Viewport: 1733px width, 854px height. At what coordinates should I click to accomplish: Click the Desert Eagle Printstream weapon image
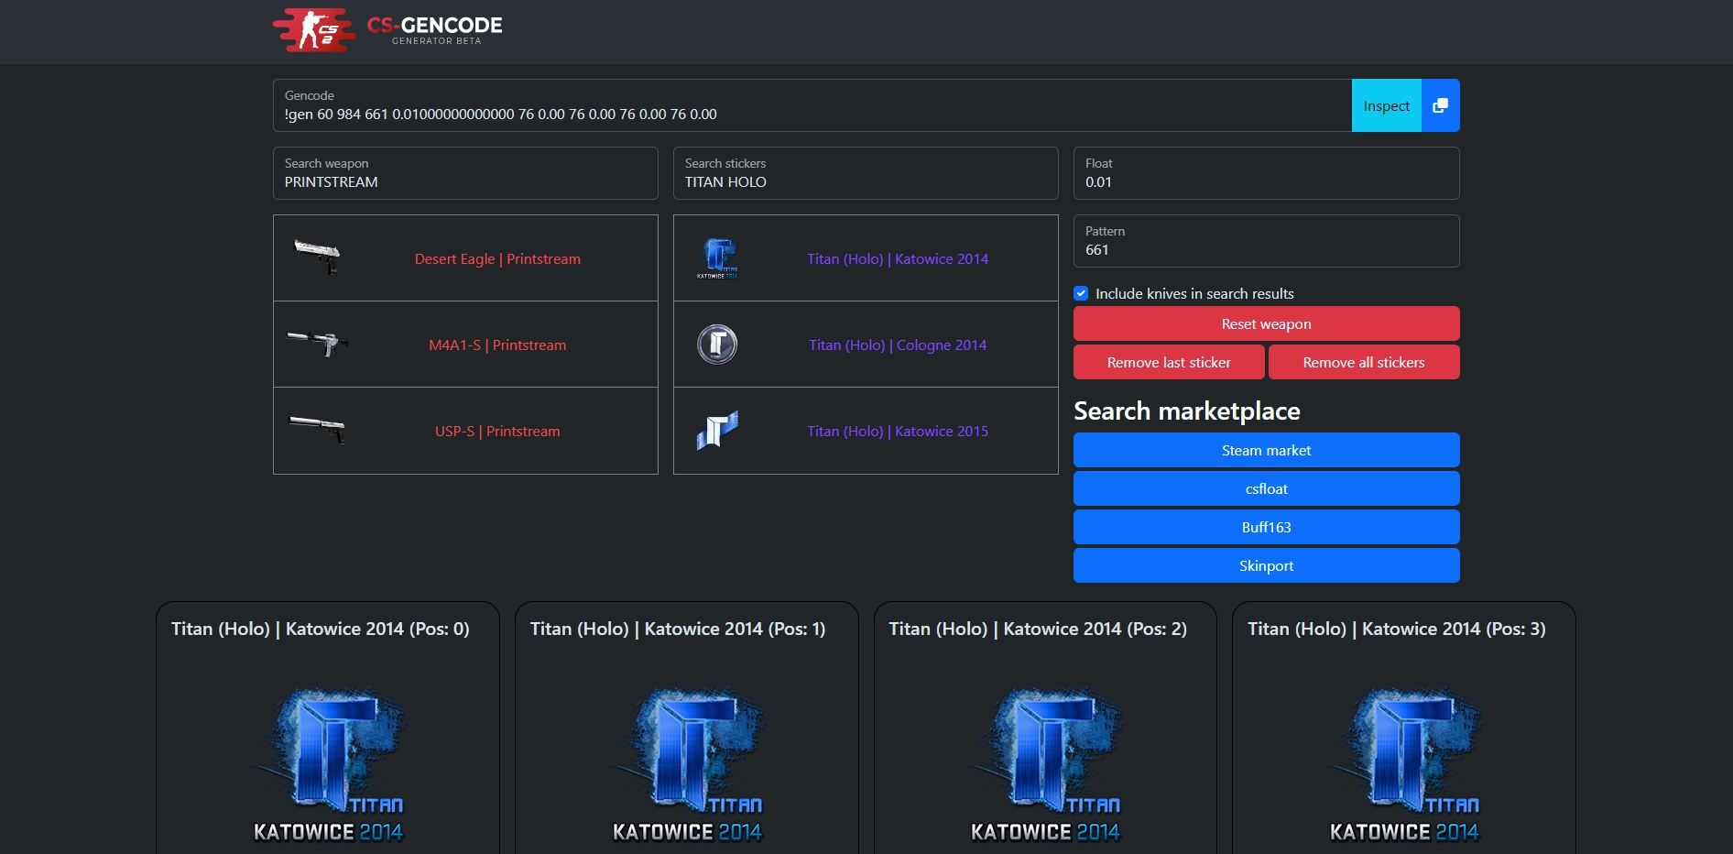click(317, 257)
